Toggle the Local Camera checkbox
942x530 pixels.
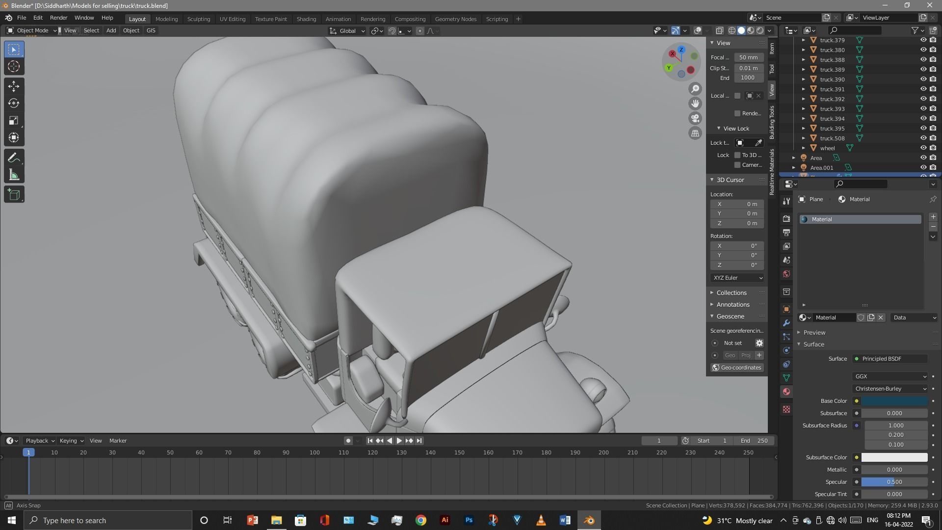tap(737, 96)
